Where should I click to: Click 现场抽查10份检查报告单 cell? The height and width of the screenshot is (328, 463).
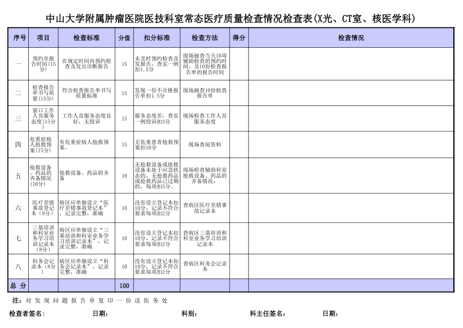tap(205, 93)
